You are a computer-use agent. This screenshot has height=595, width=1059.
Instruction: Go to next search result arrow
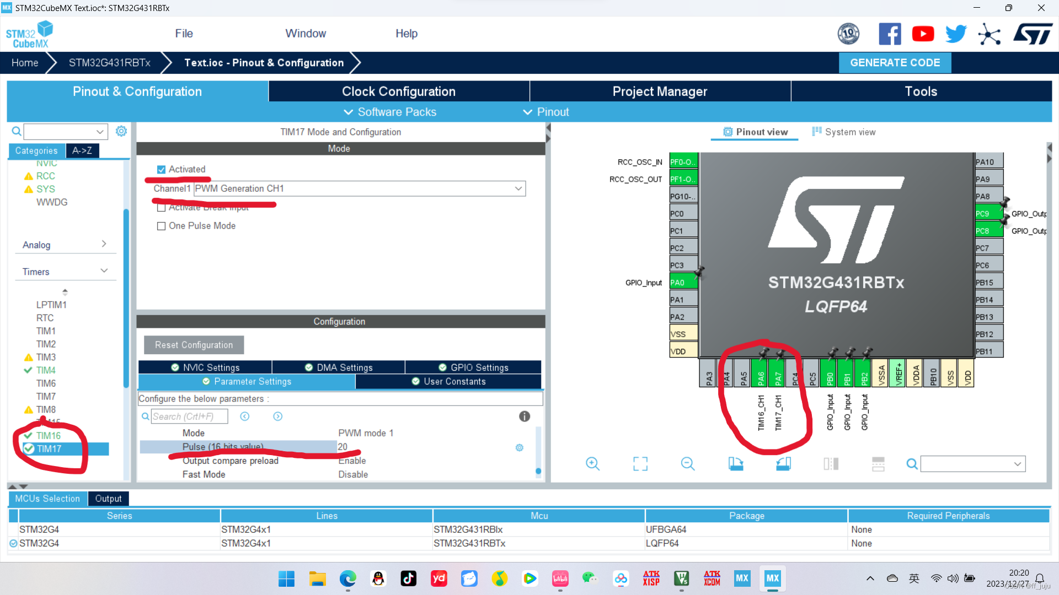[278, 416]
